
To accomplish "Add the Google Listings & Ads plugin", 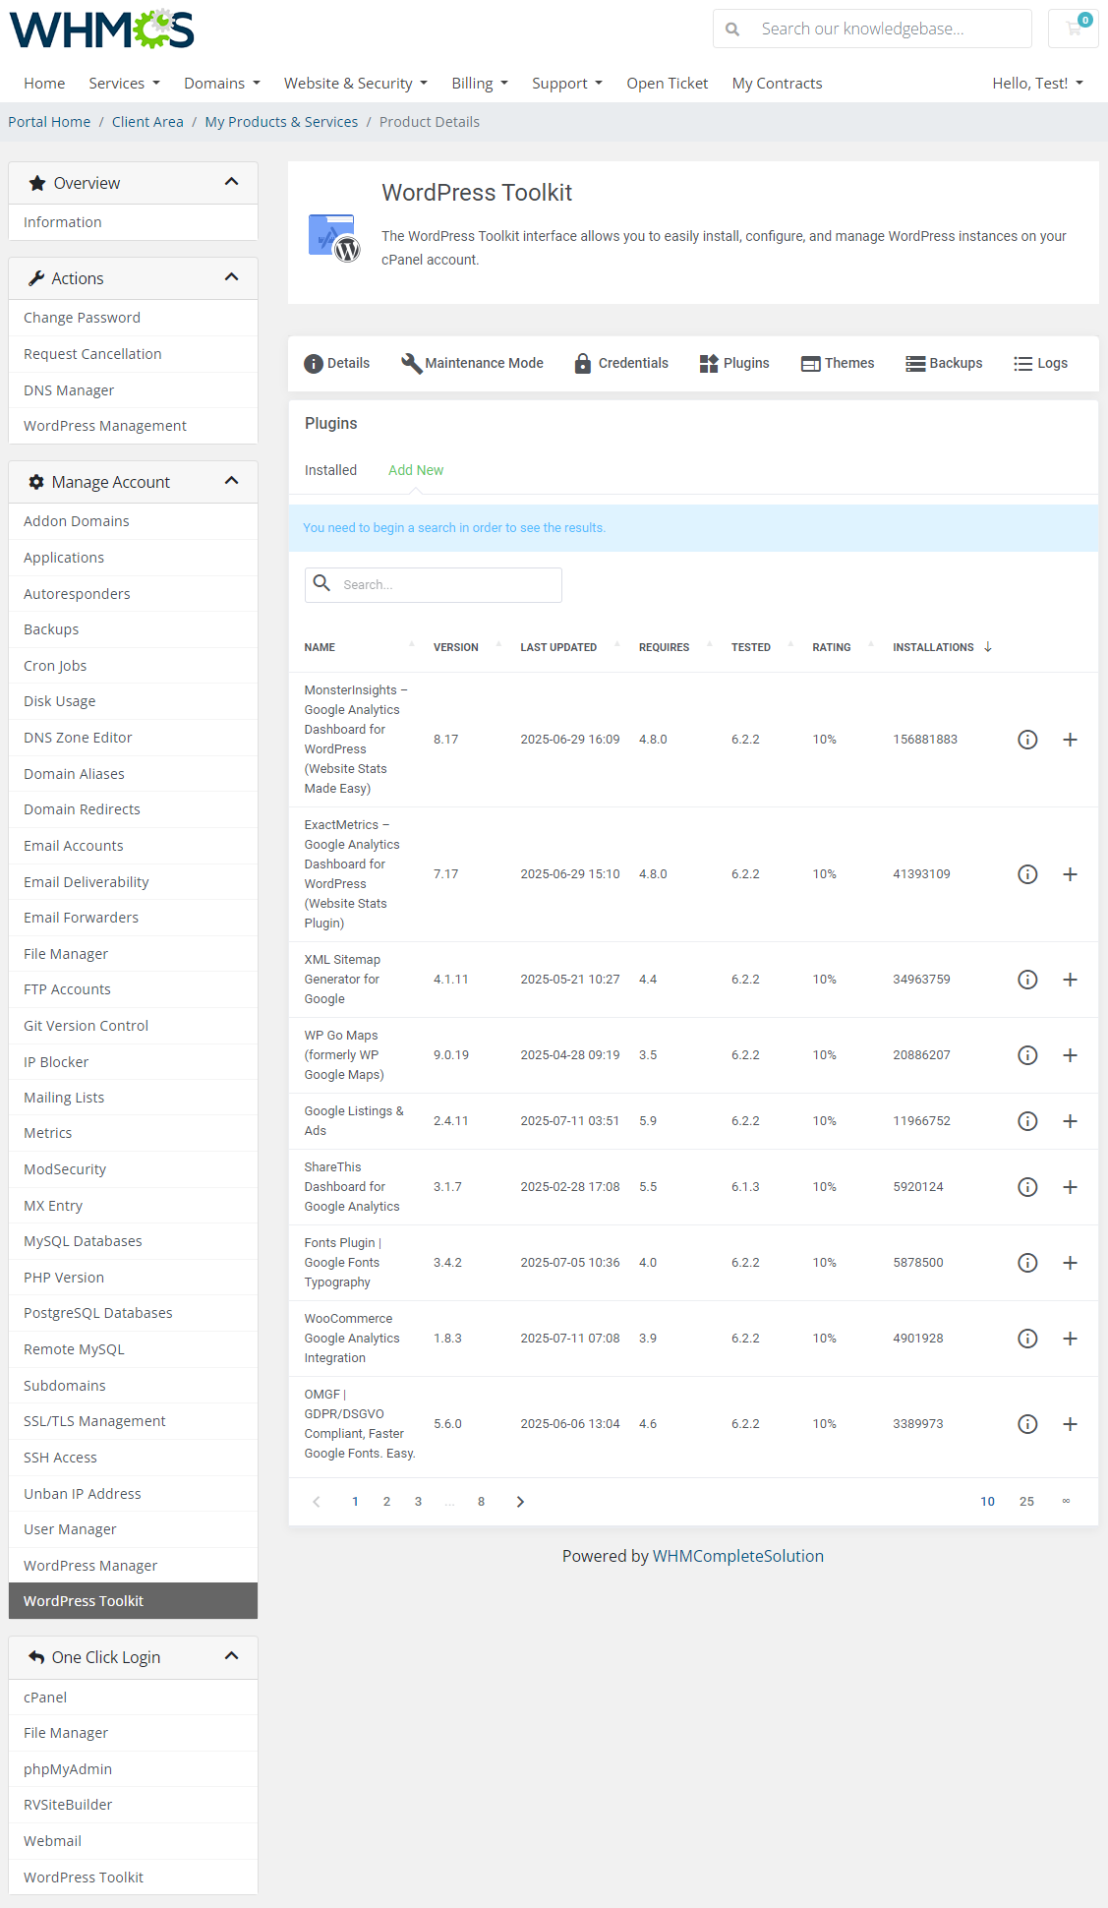I will click(x=1070, y=1121).
